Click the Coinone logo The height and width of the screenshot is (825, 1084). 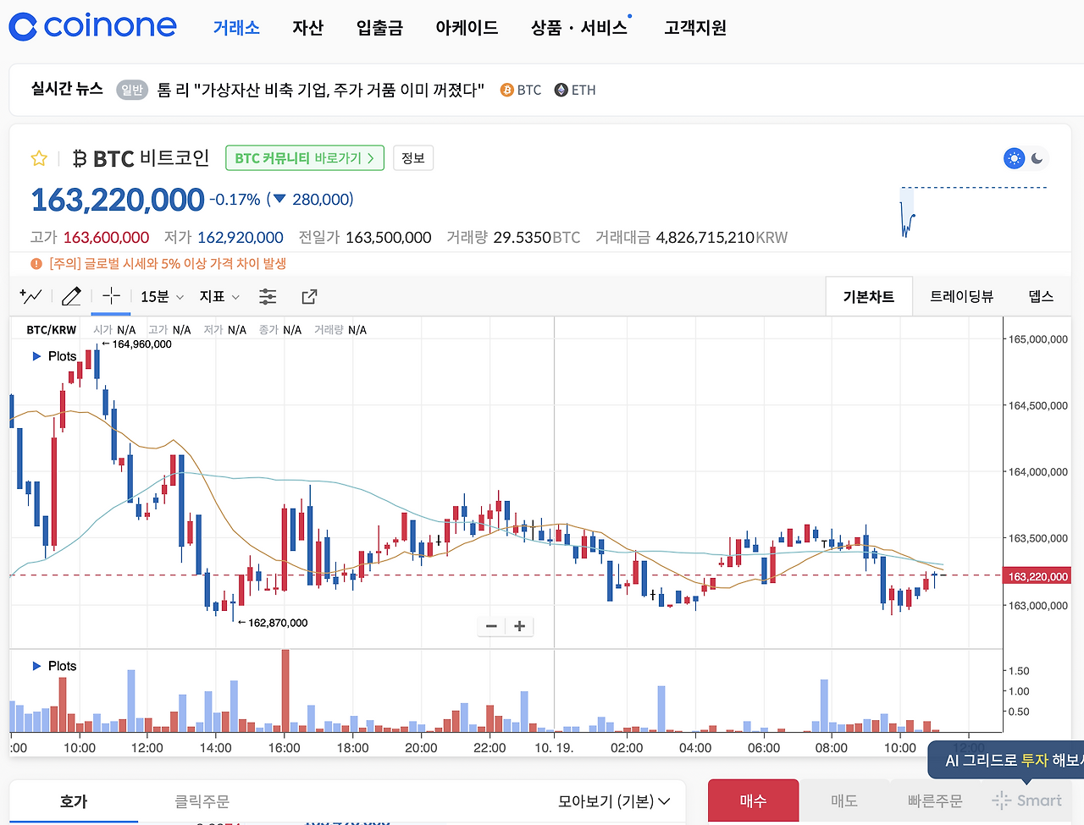pyautogui.click(x=91, y=26)
